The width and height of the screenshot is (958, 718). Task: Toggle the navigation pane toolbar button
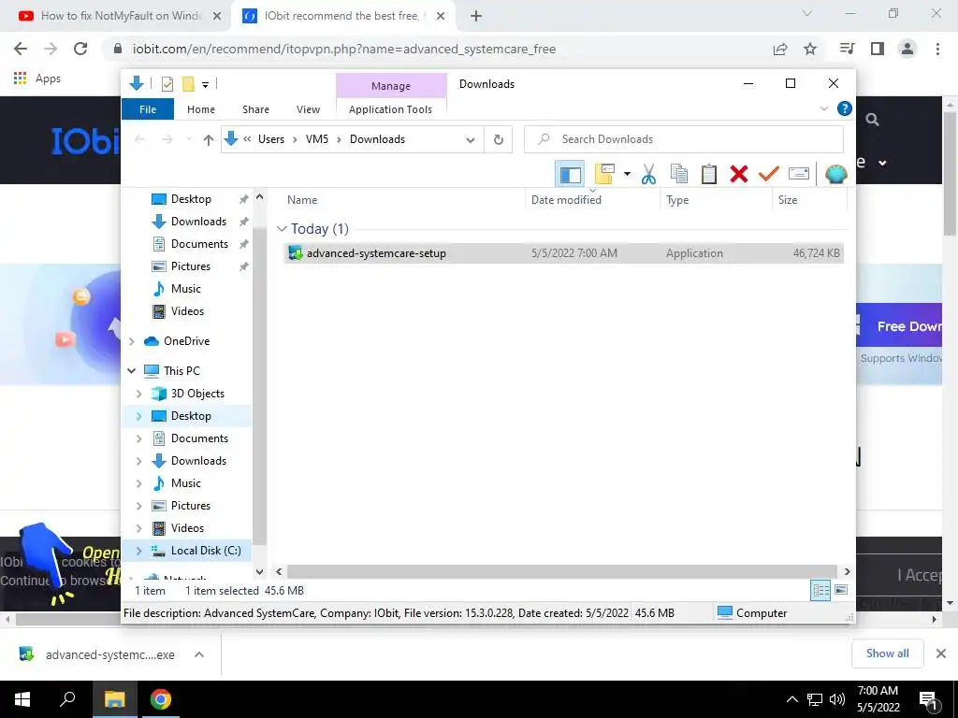[x=570, y=175]
